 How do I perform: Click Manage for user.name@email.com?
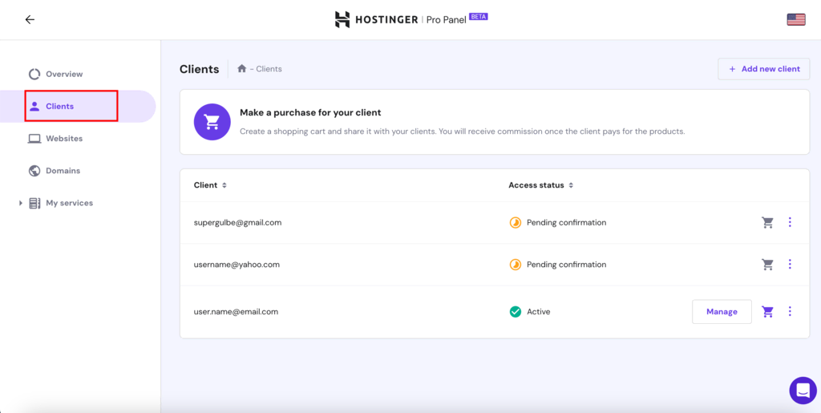pyautogui.click(x=722, y=311)
